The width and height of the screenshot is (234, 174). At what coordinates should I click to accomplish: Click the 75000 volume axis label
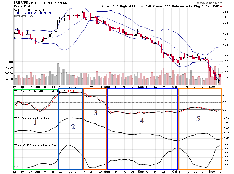pyautogui.click(x=9, y=68)
